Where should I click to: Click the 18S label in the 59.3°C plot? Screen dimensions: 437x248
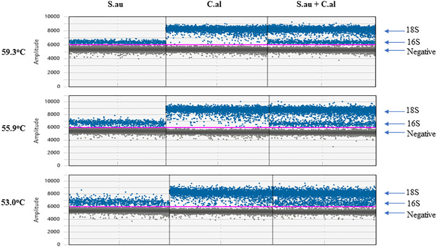pos(413,30)
